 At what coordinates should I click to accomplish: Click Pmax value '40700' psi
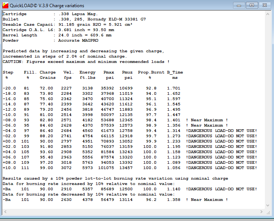tap(107, 99)
